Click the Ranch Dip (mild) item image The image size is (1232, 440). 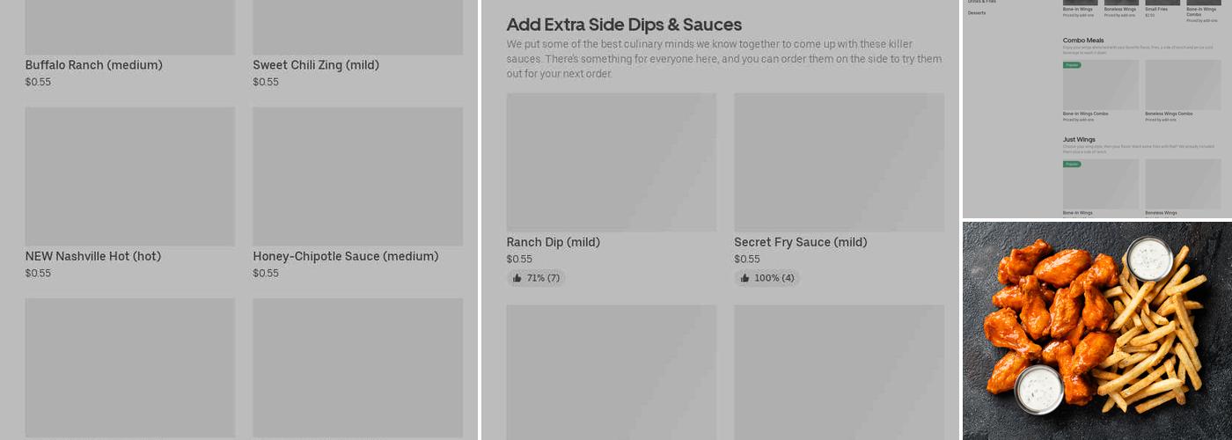(x=611, y=163)
